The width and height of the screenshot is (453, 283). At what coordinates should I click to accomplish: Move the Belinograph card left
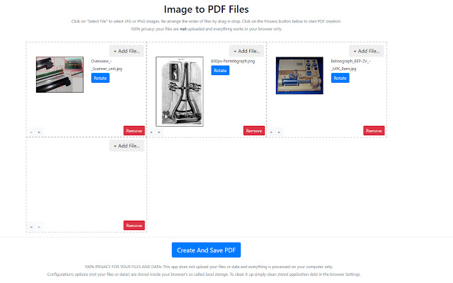coord(271,132)
